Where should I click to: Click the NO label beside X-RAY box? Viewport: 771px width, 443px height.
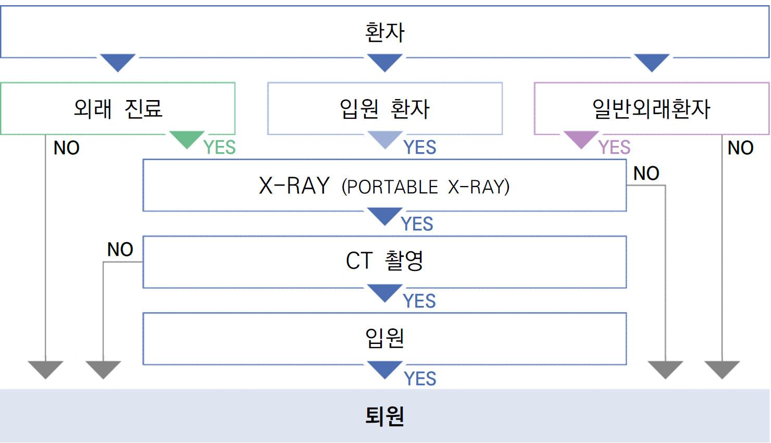[646, 174]
